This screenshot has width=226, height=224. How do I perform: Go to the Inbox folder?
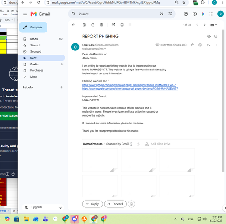(x=42, y=39)
